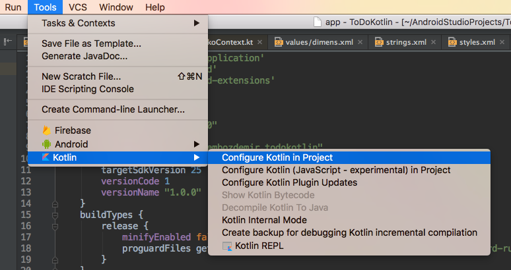Select Configure Kotlin in Project
The width and height of the screenshot is (511, 270).
[349, 157]
